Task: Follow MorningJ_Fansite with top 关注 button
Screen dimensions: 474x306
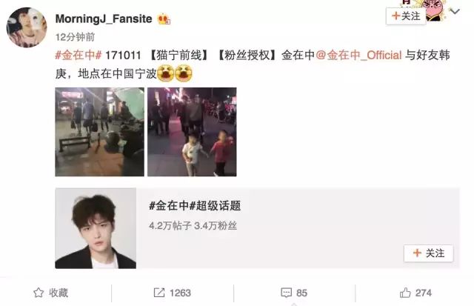Action: pyautogui.click(x=406, y=16)
